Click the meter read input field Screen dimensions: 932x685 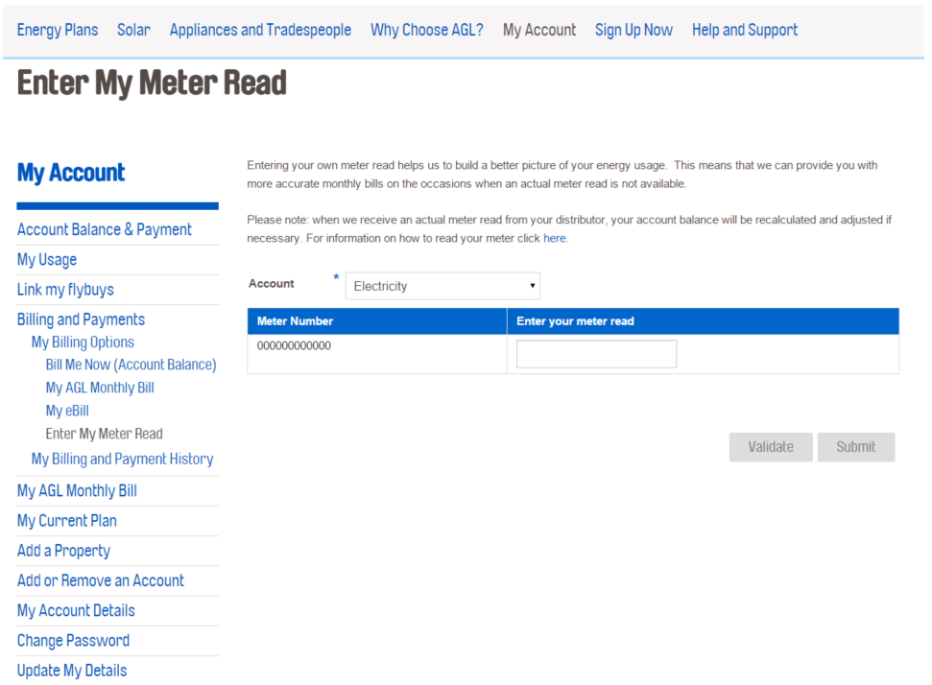[x=596, y=354]
